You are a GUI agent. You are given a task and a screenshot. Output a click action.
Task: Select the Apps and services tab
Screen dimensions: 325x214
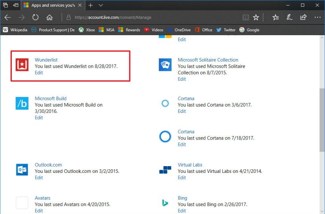[53, 5]
